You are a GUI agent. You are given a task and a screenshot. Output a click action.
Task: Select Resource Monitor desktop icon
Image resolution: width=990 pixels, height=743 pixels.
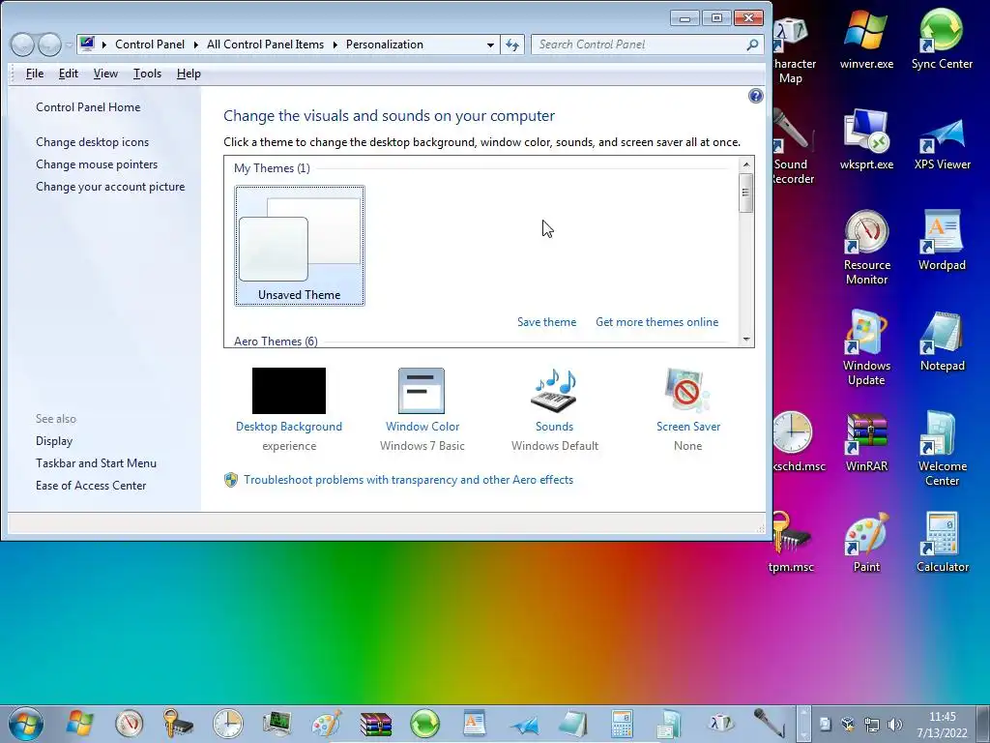[866, 247]
